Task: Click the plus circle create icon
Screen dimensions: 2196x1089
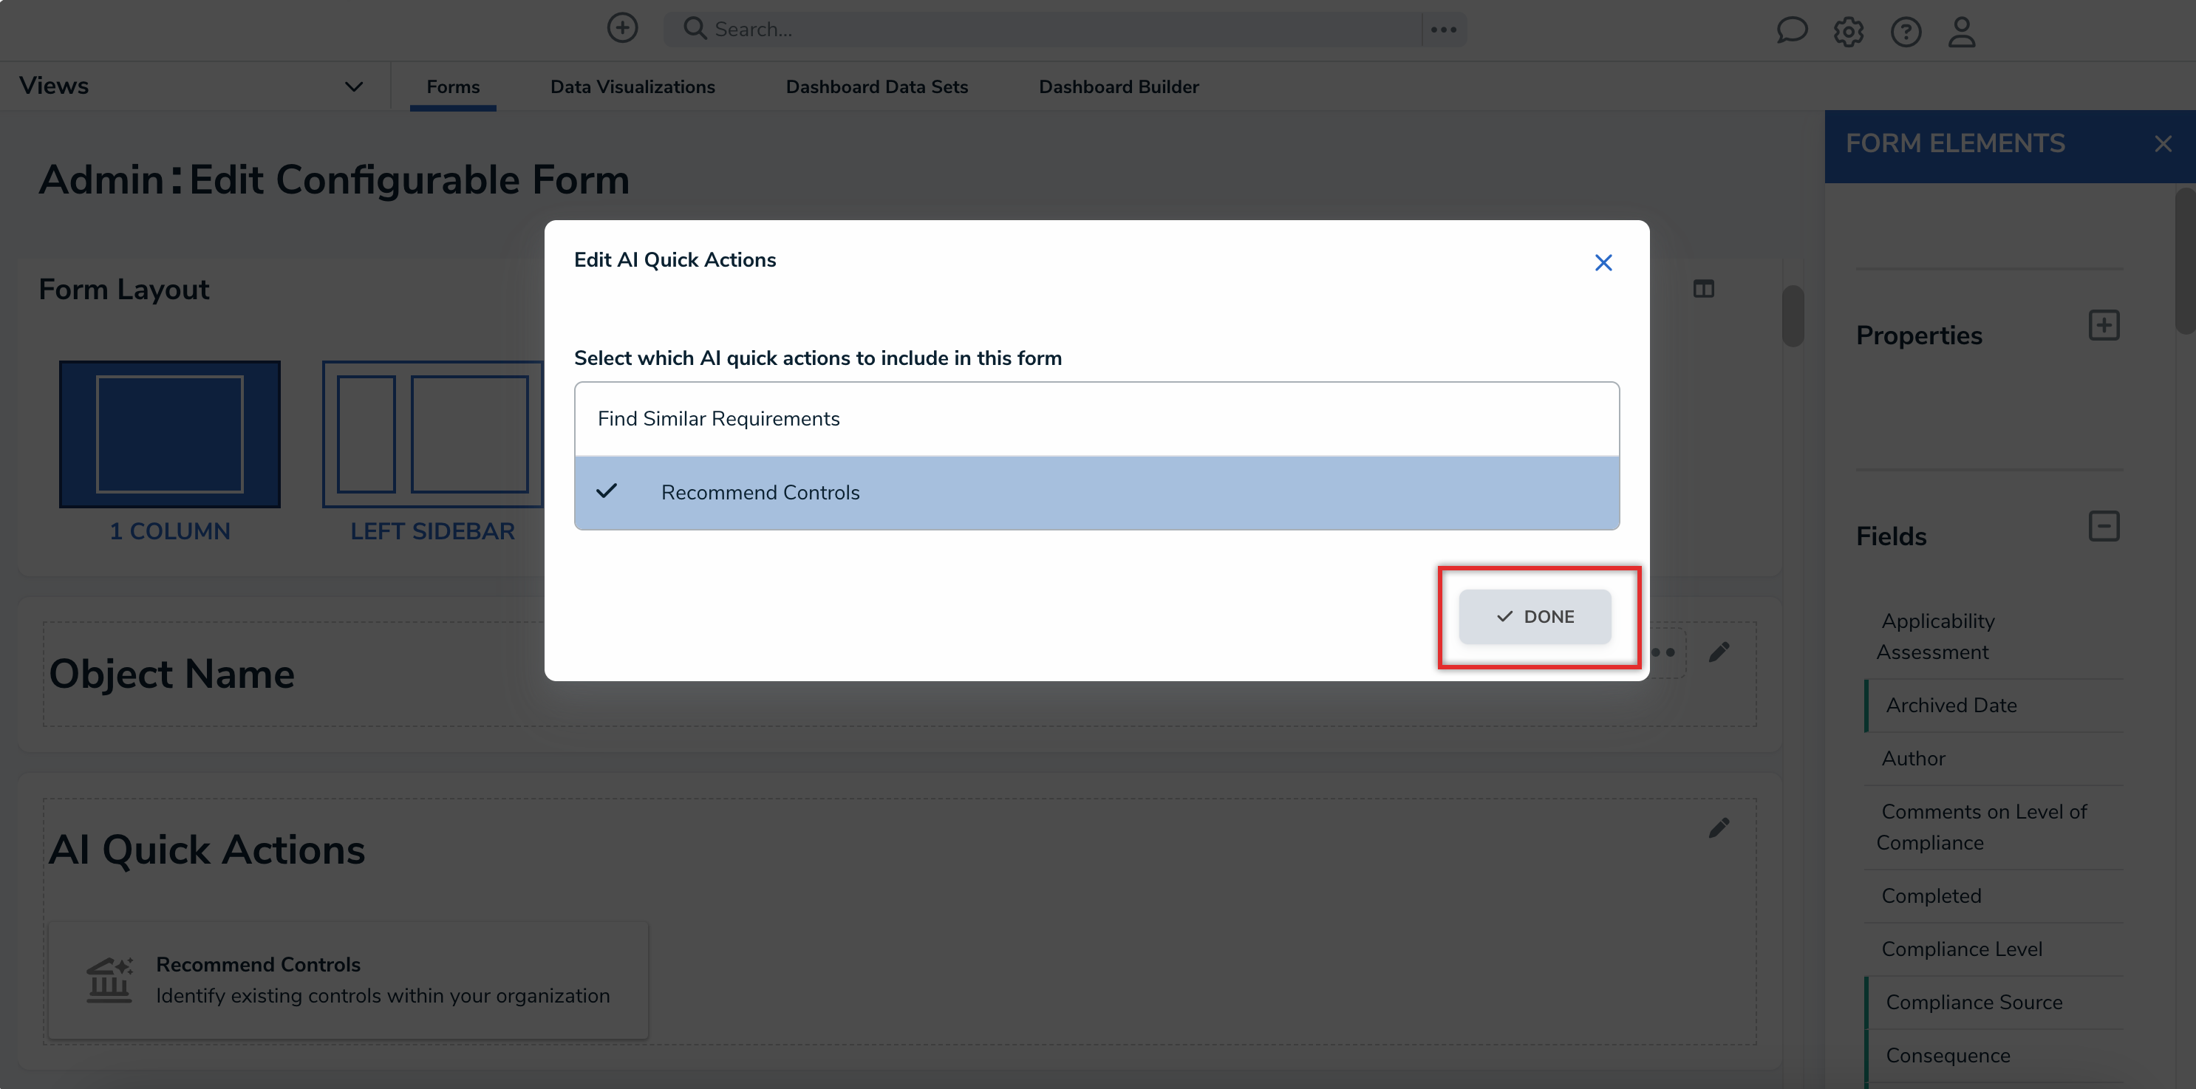Action: tap(622, 28)
